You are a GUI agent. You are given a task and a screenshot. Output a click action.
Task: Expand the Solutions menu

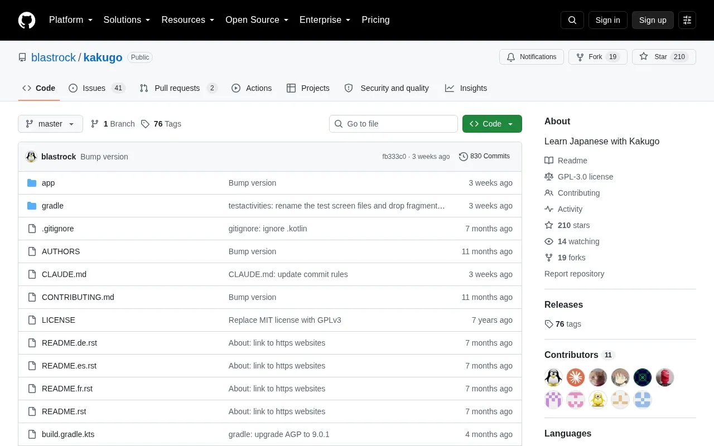click(x=127, y=20)
